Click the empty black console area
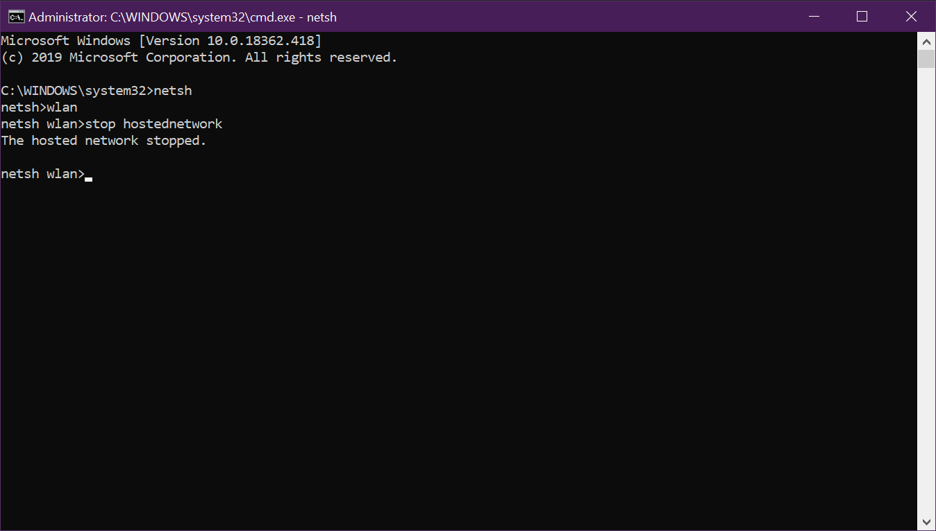 [458, 347]
